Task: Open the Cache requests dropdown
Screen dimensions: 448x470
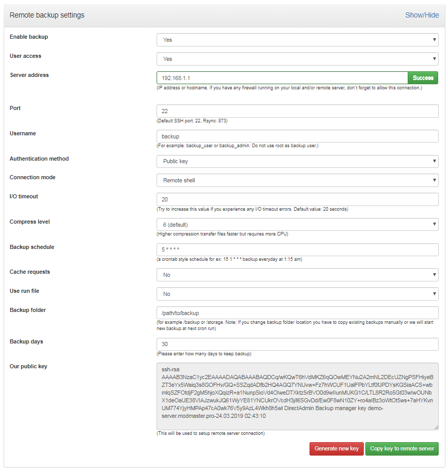Action: tap(297, 274)
